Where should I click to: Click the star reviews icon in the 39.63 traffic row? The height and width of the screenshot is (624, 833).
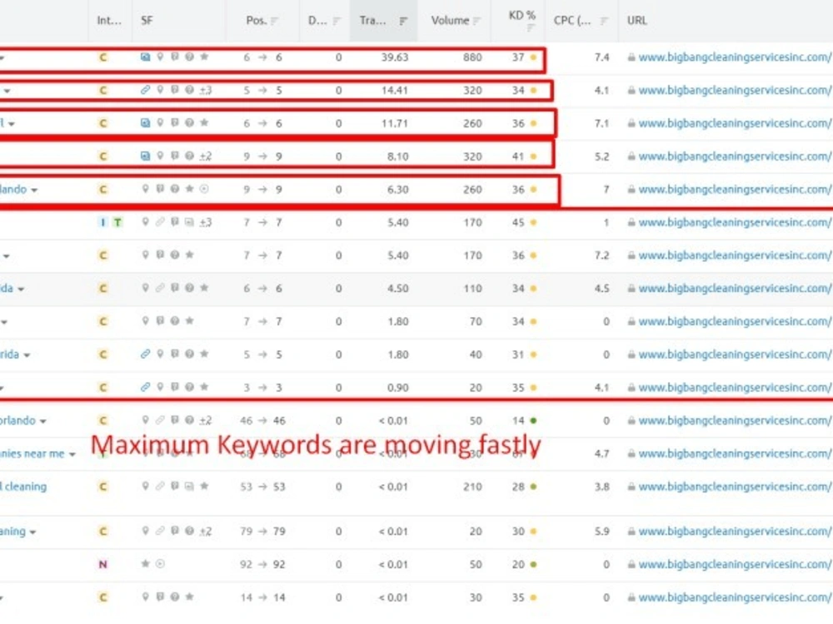[204, 57]
